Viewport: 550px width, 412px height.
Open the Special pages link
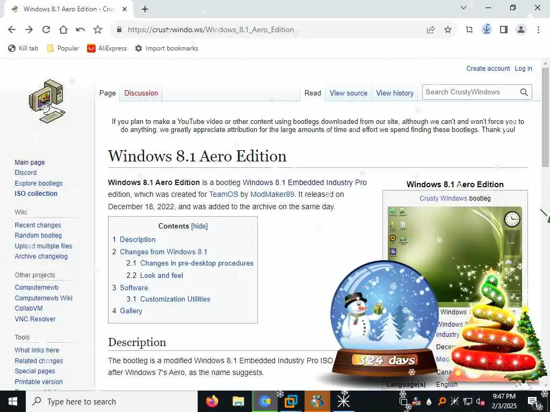click(35, 371)
